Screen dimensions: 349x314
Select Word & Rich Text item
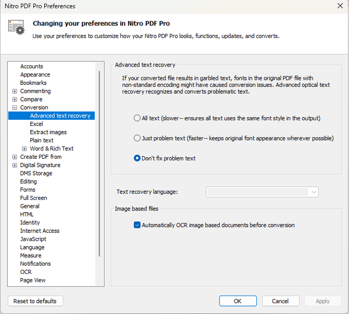click(x=52, y=148)
